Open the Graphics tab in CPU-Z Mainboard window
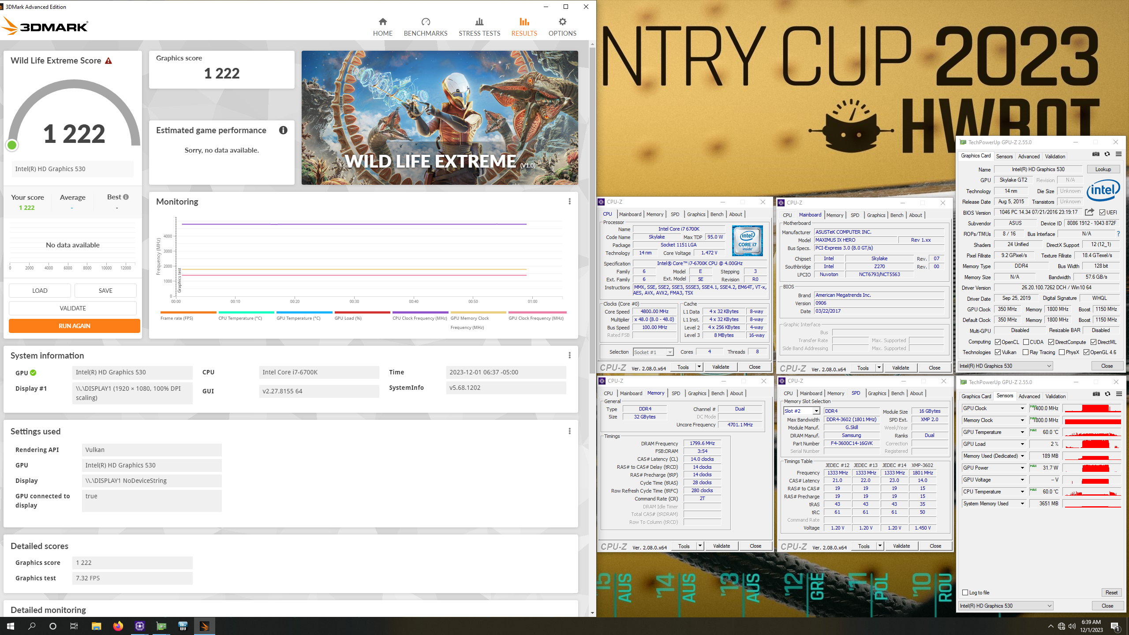 [x=876, y=215]
